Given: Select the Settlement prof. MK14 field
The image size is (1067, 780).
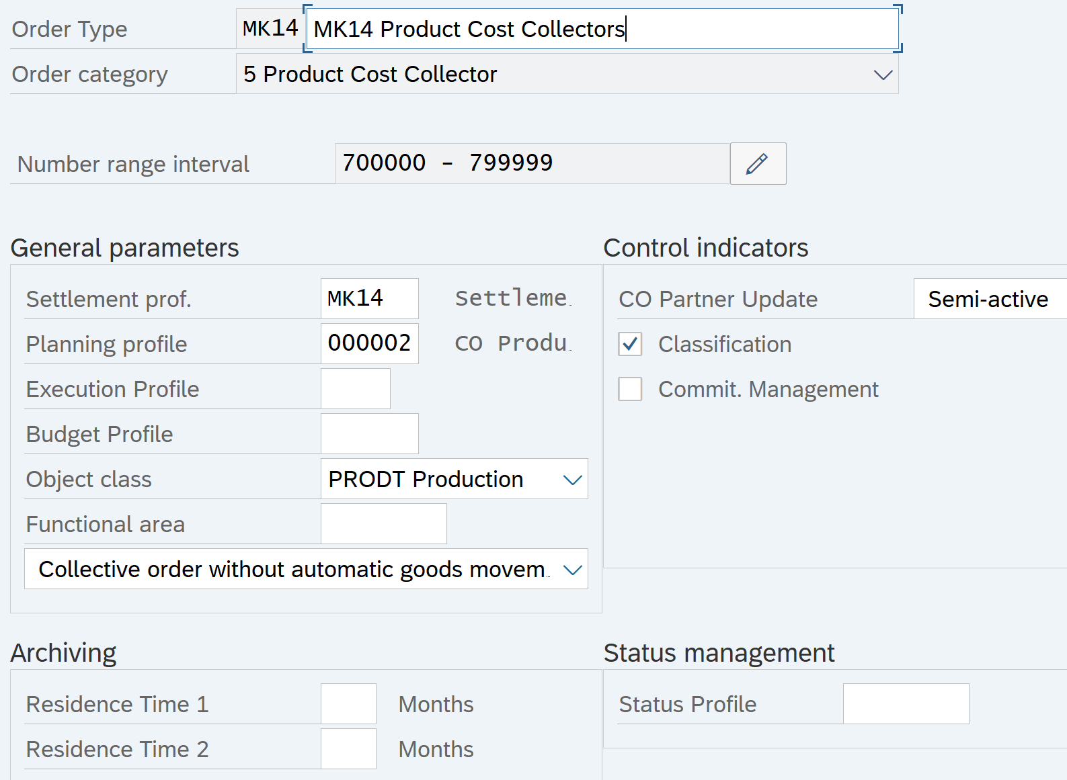Looking at the screenshot, I should pyautogui.click(x=368, y=298).
